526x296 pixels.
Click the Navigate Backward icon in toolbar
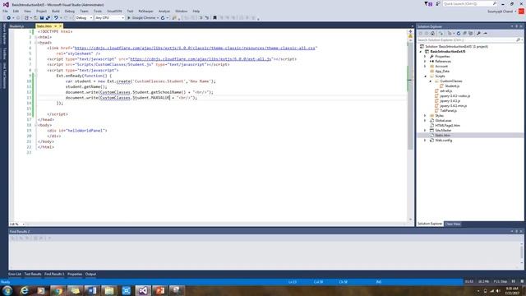(9, 18)
